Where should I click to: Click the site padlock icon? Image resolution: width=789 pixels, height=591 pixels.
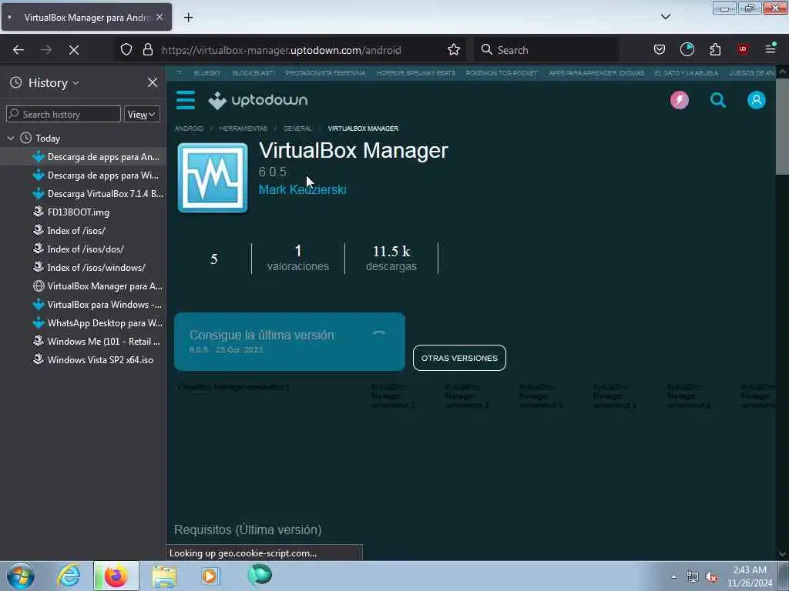[x=147, y=50]
